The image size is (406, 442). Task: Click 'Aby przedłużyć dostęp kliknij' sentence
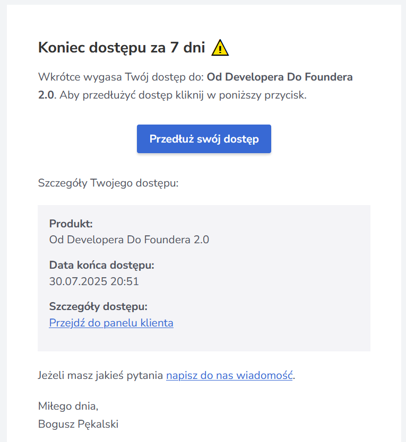(x=122, y=96)
